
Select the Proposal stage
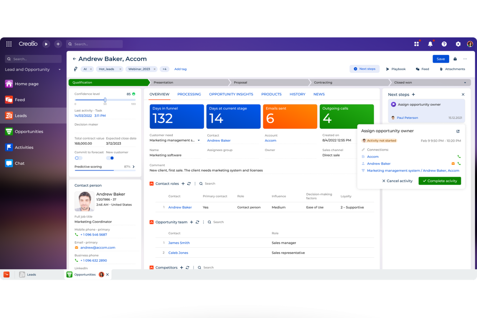[270, 83]
